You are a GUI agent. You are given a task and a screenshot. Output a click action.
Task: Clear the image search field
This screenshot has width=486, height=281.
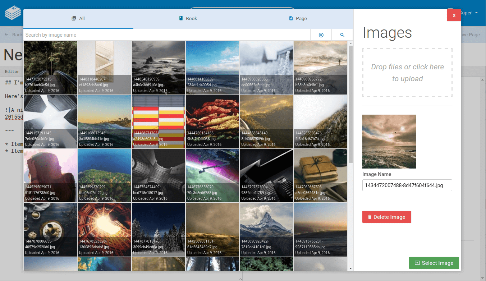click(321, 35)
